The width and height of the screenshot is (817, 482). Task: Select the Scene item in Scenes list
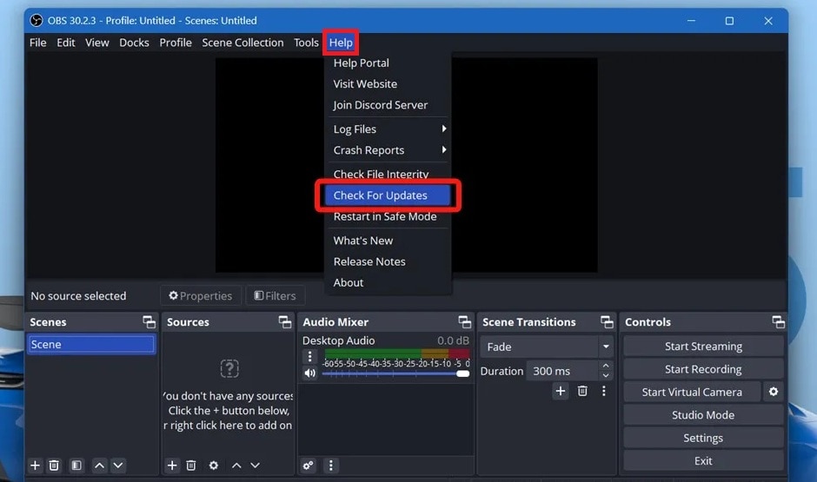91,344
